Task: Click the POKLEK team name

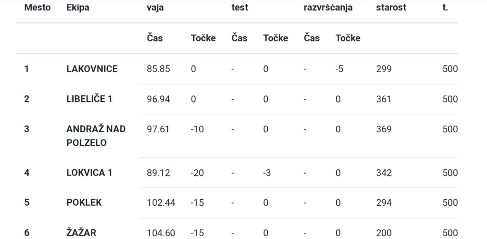Action: pos(84,202)
